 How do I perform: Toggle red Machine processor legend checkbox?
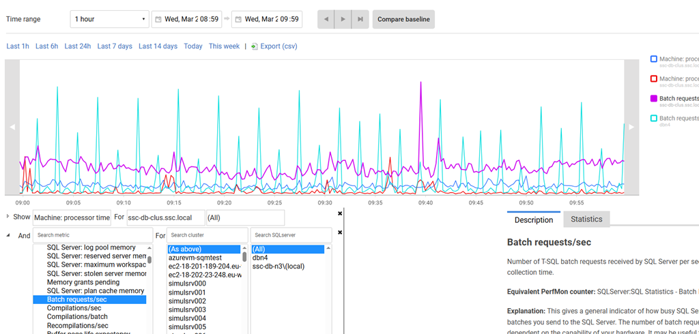click(x=654, y=79)
